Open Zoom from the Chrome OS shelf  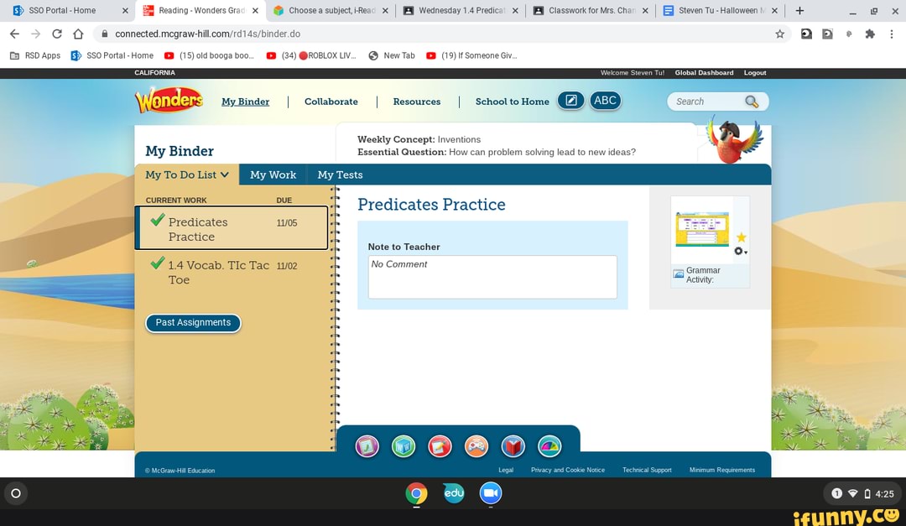pos(491,493)
